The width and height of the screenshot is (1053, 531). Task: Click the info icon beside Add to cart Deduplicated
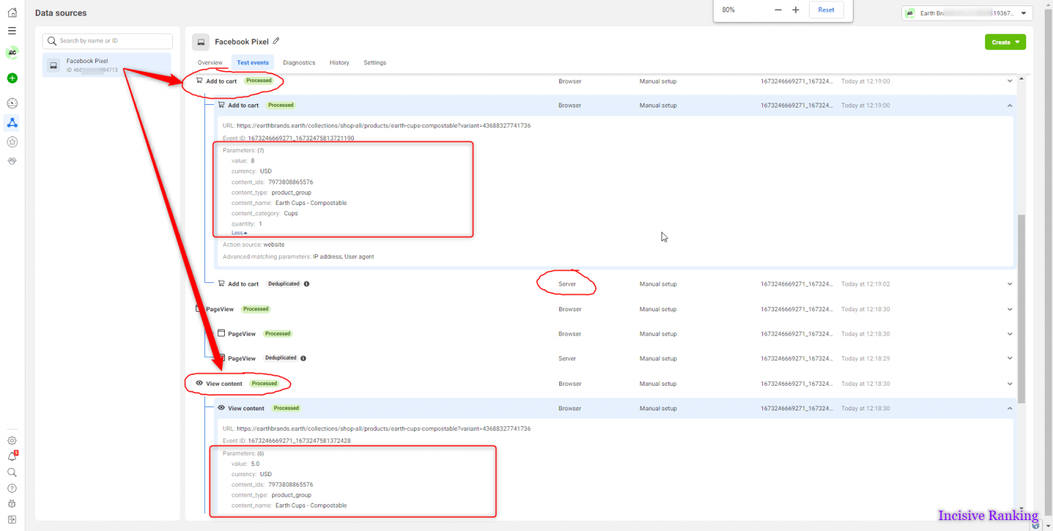(x=306, y=284)
